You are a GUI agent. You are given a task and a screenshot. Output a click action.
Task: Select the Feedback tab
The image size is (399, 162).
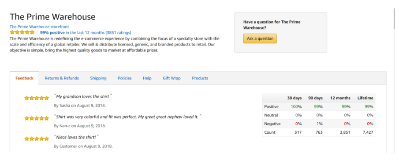click(24, 78)
